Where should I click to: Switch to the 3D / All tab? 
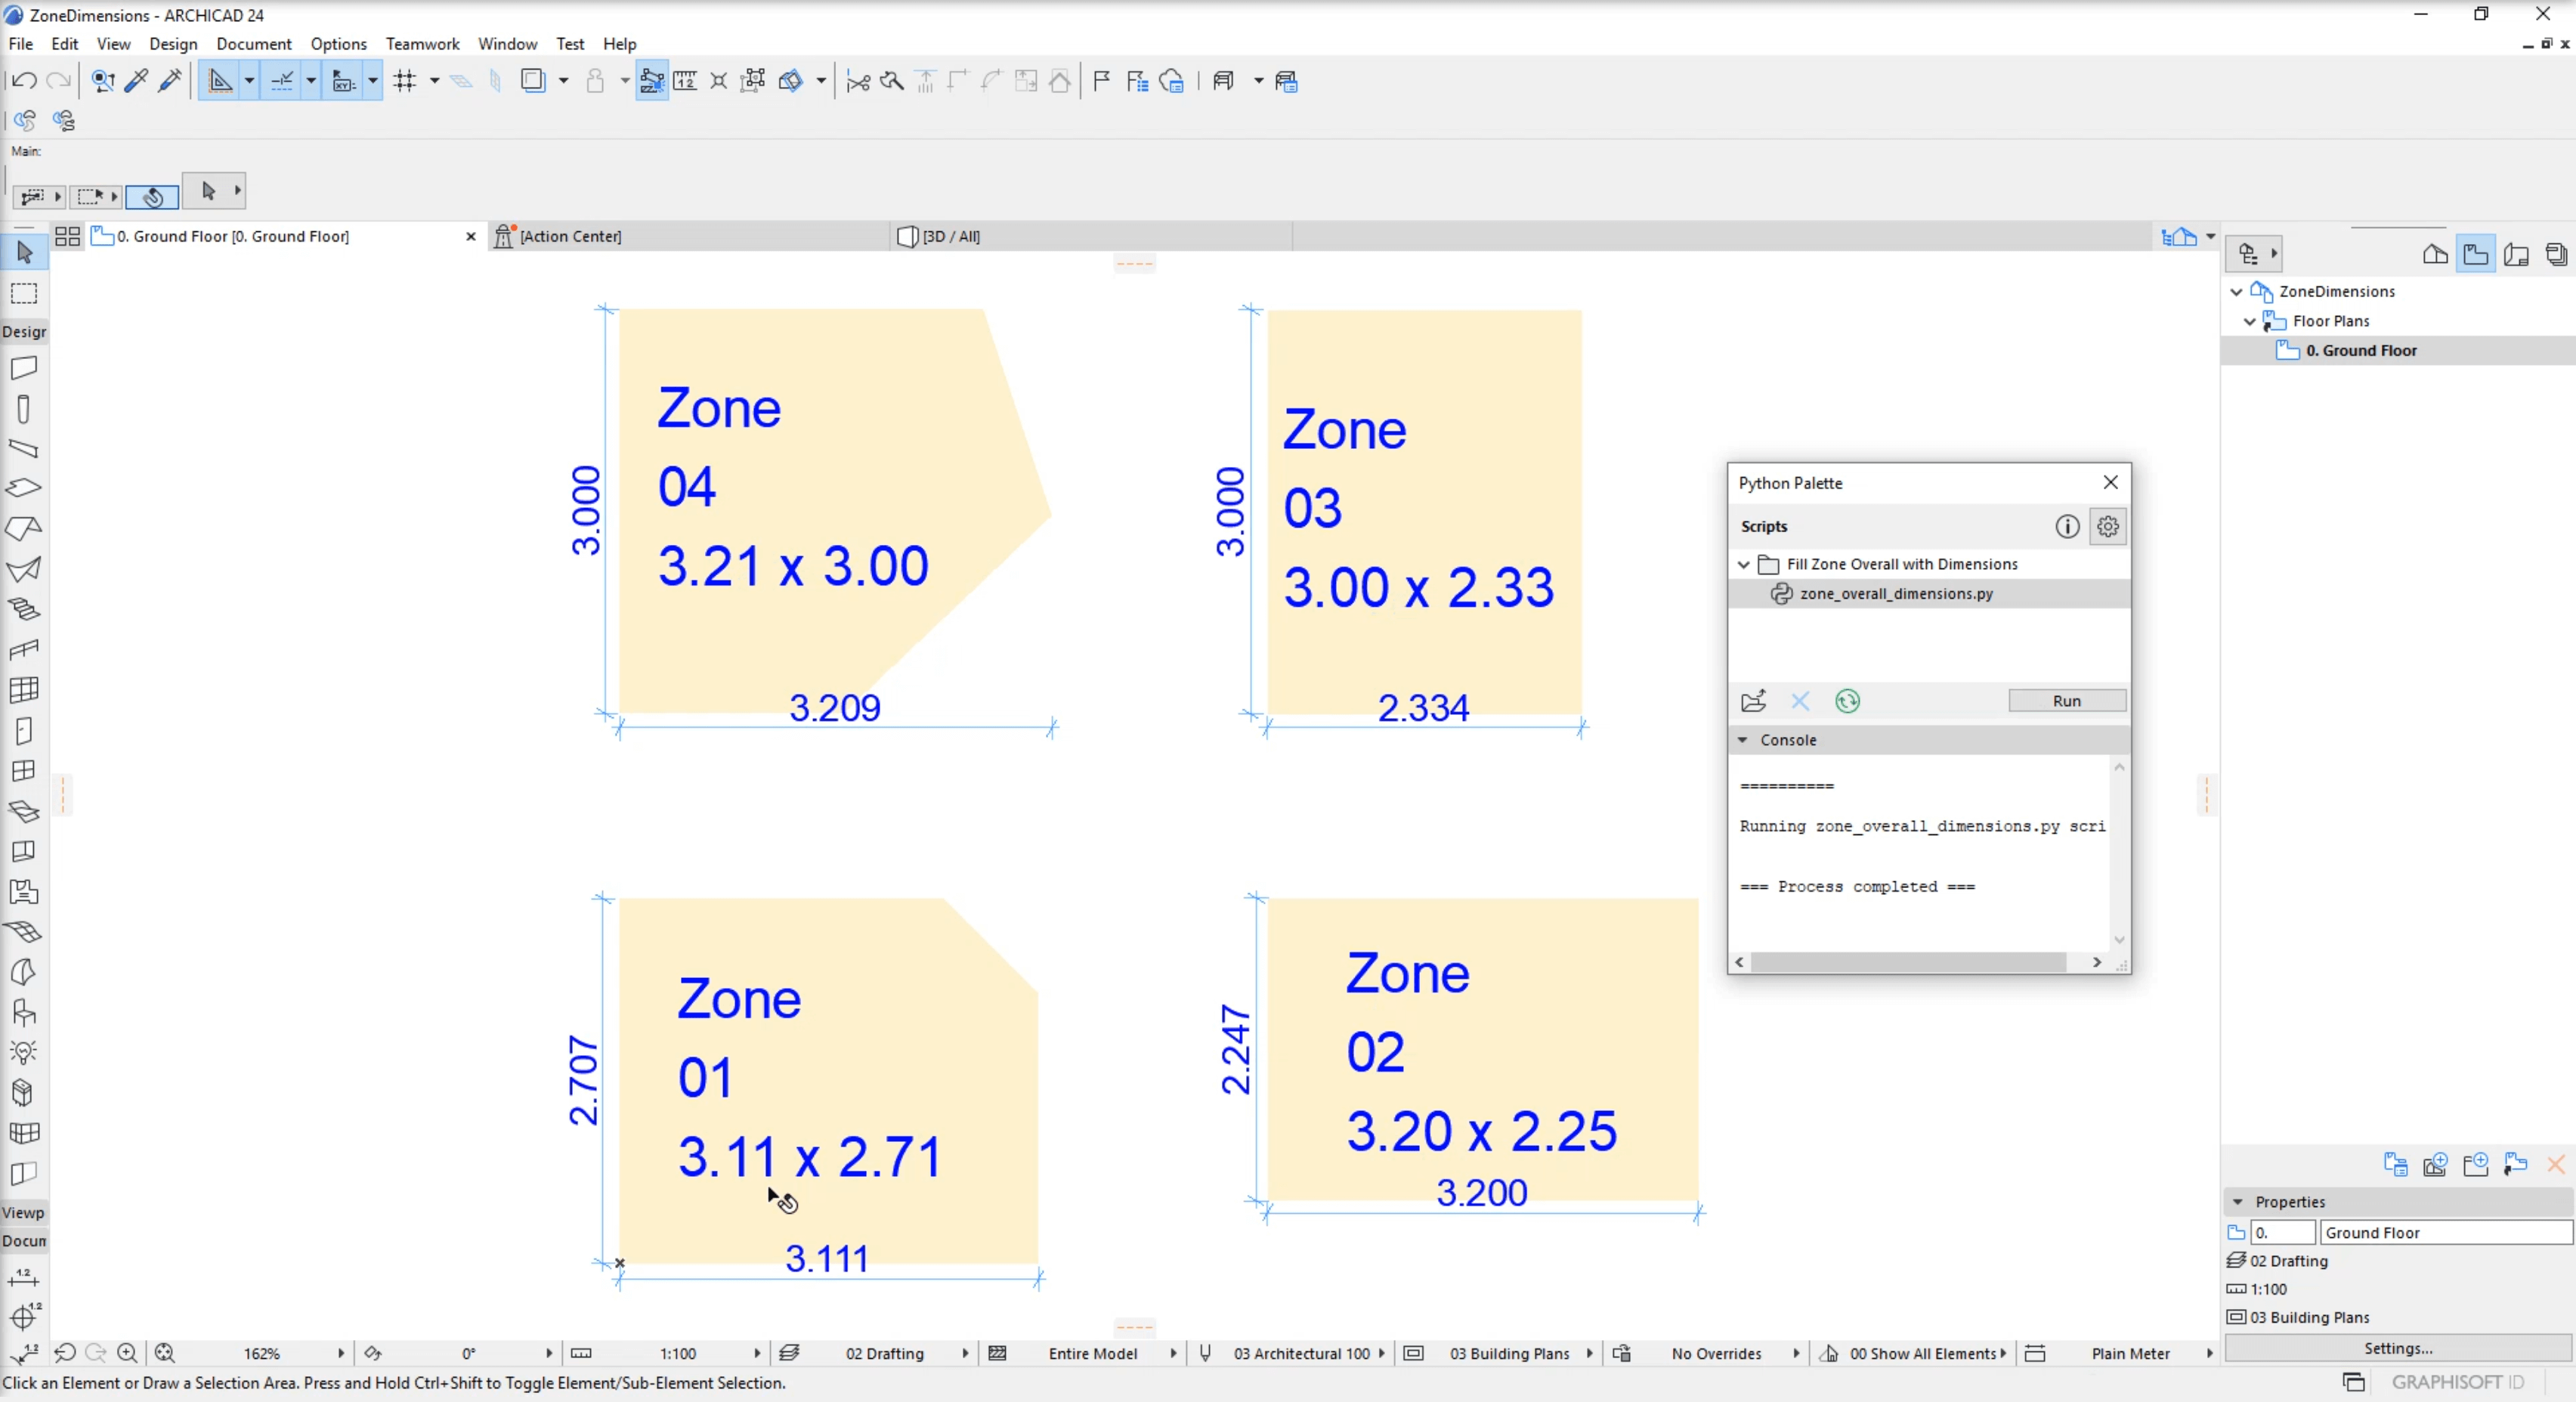pos(950,236)
